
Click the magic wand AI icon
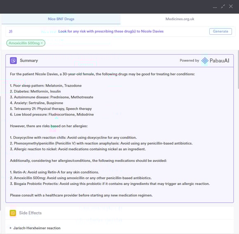coord(11,31)
